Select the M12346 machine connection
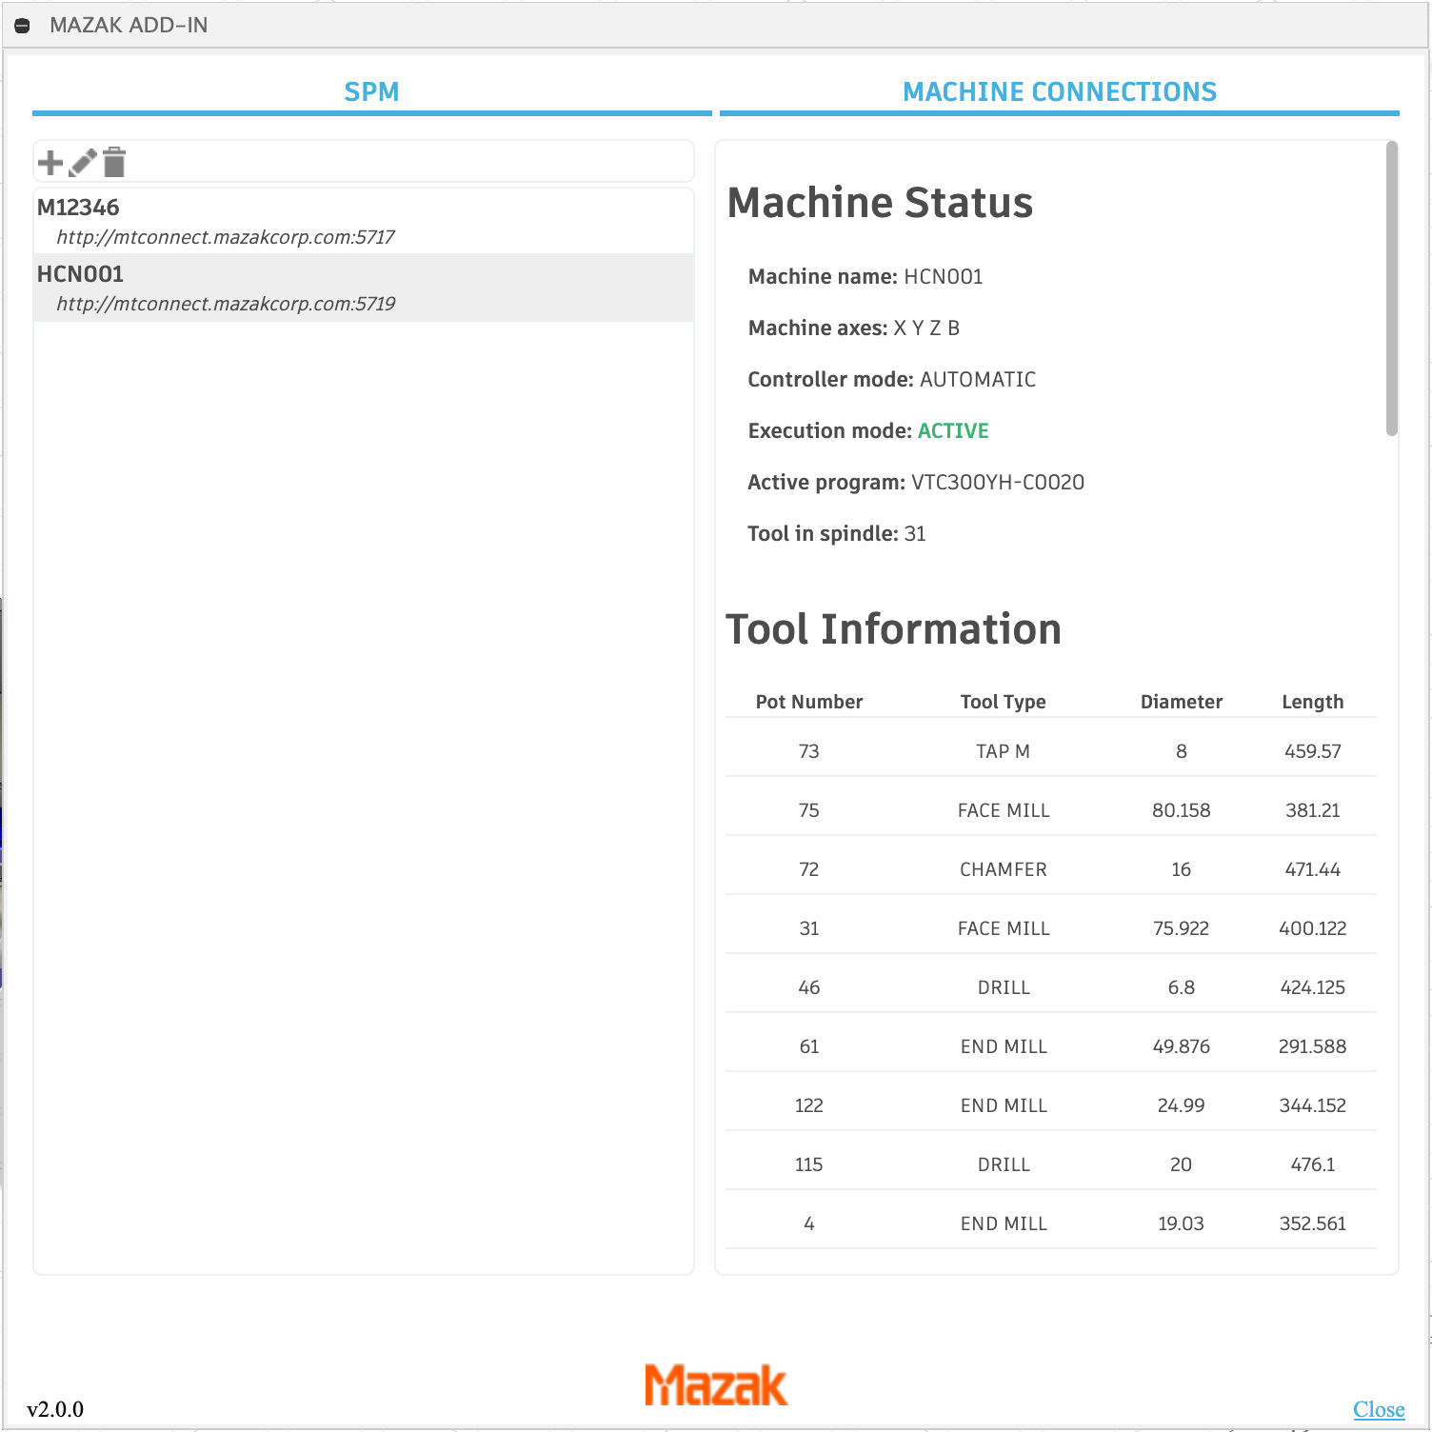 (x=364, y=221)
